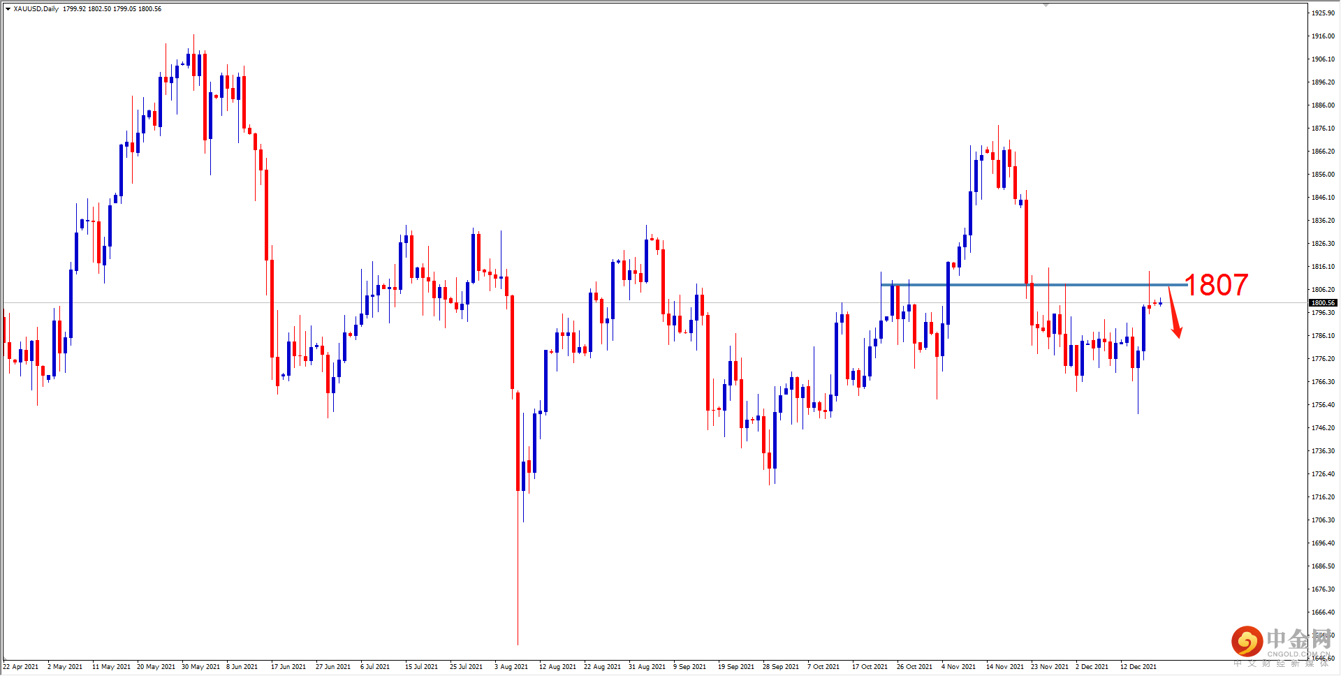Viewport: 1341px width, 676px height.
Task: Click the XAUUSD,Daily chart title
Action: coord(36,9)
